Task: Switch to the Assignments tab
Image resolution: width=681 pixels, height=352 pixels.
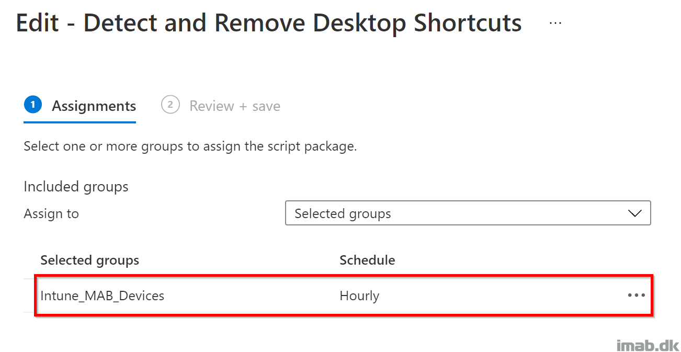Action: tap(80, 106)
